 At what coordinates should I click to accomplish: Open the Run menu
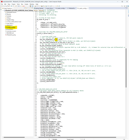tap(22, 4)
